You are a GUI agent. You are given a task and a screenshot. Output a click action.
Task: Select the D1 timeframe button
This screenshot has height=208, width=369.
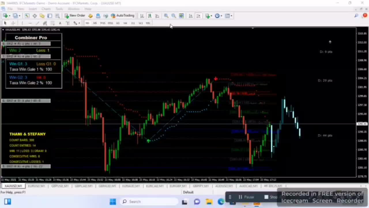click(x=133, y=23)
